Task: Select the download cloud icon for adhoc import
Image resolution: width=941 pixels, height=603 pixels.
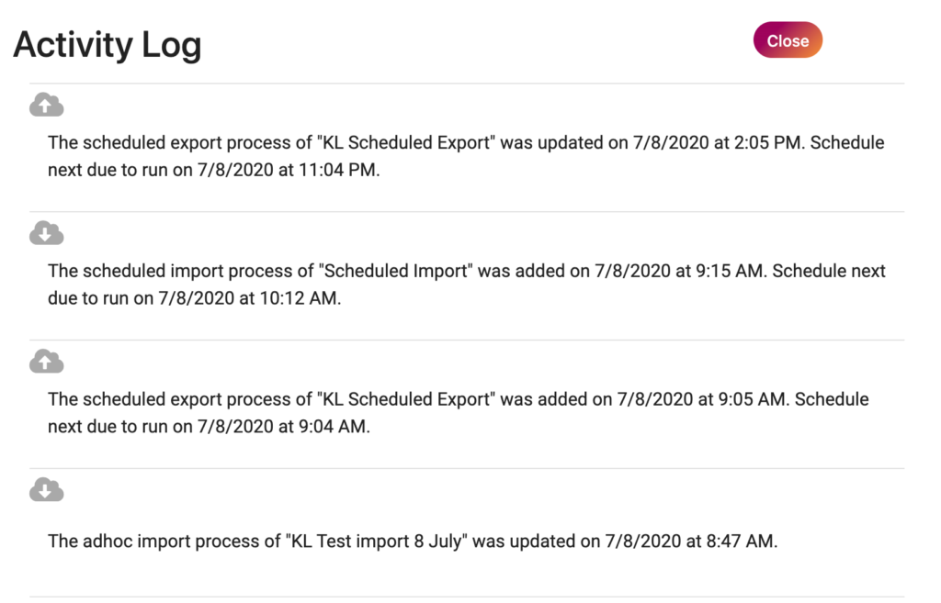Action: [x=46, y=489]
